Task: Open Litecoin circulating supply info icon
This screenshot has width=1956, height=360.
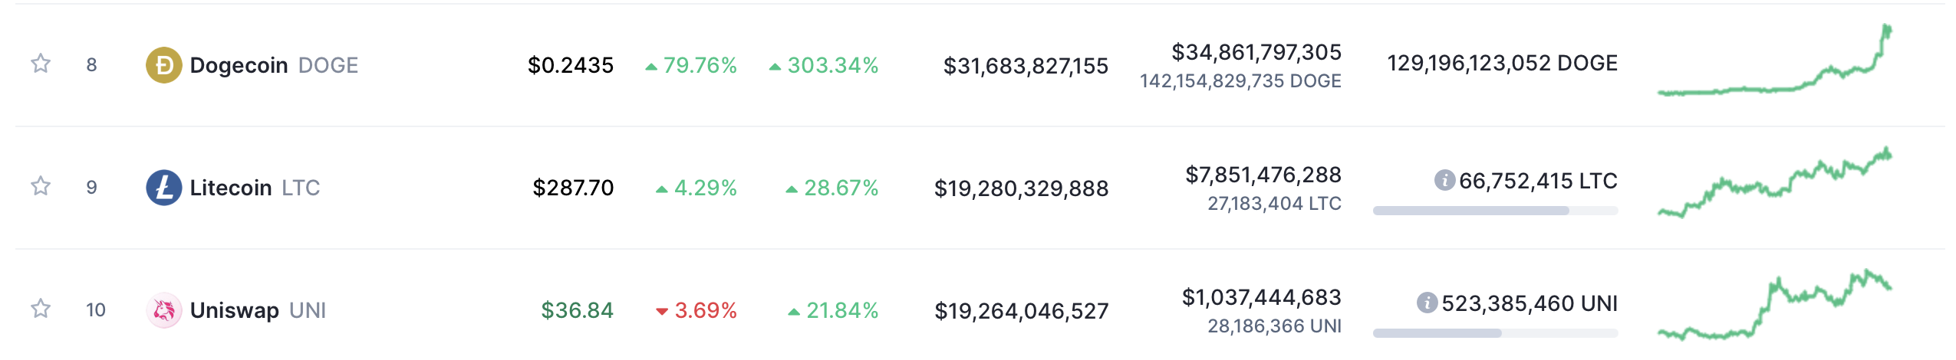Action: [1444, 181]
